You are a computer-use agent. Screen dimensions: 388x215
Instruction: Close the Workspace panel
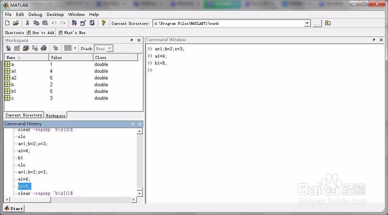(139, 40)
